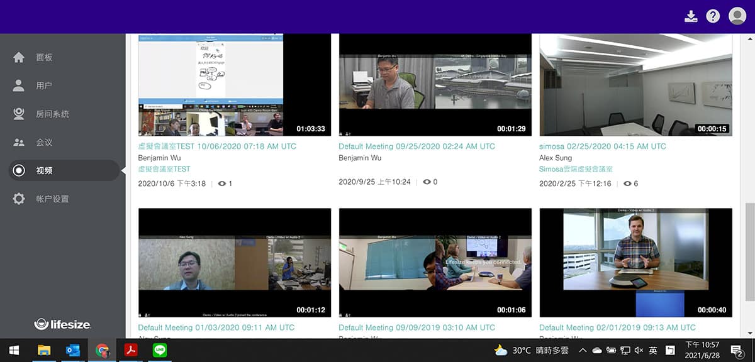
Task: Open File Explorer from the taskbar
Action: tap(44, 350)
